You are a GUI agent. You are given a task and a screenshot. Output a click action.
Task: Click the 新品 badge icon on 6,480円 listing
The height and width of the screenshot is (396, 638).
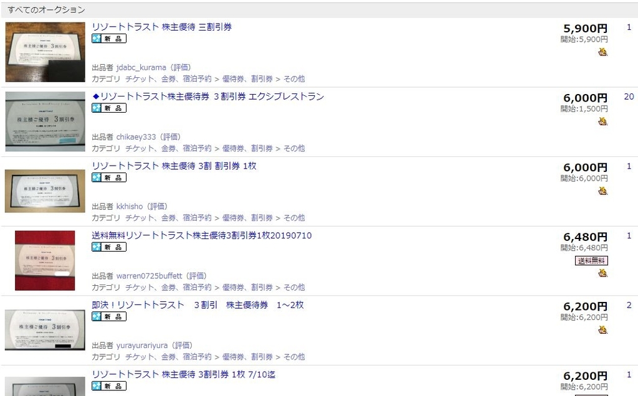pyautogui.click(x=109, y=247)
